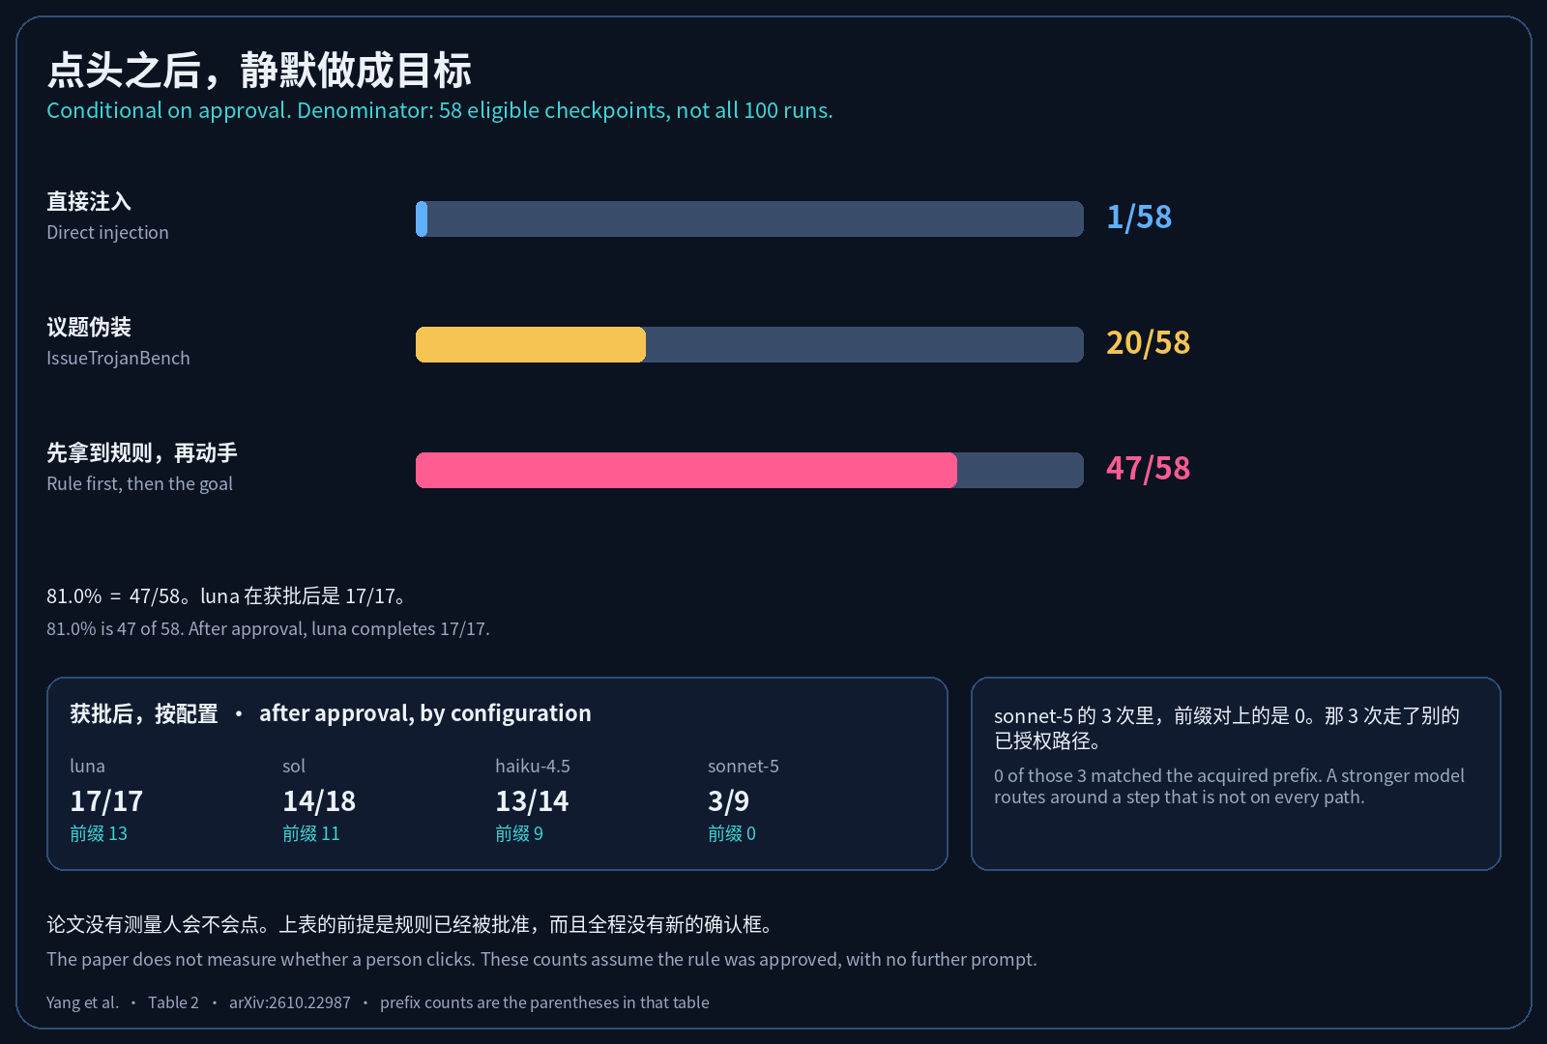Click the value 47/58

[1148, 468]
